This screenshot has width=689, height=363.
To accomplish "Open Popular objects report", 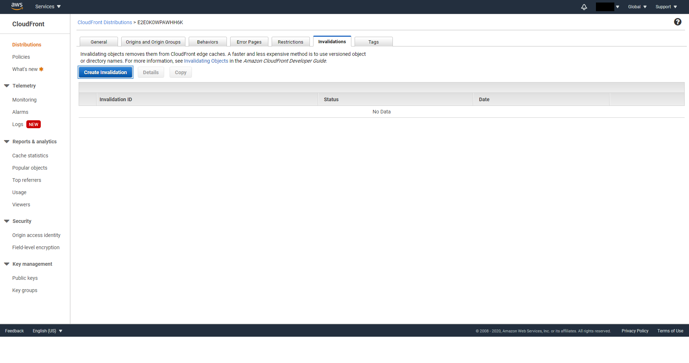I will 30,168.
